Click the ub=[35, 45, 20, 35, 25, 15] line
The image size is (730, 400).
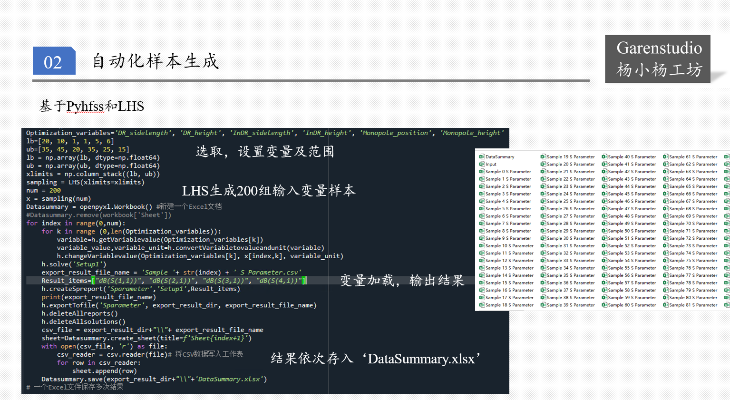coord(78,149)
